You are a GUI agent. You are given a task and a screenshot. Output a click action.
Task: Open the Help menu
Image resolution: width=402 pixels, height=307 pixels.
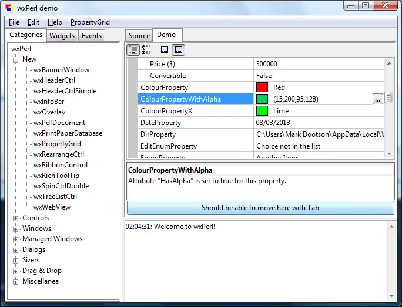(x=55, y=22)
